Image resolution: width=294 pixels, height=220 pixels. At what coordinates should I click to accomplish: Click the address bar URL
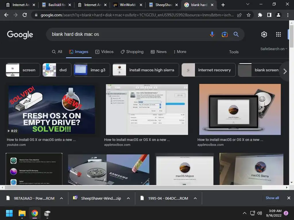(137, 15)
